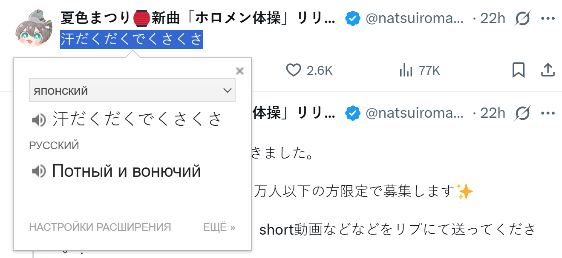Image resolution: width=562 pixels, height=258 pixels.
Task: Open the японский source language dropdown
Action: click(132, 91)
